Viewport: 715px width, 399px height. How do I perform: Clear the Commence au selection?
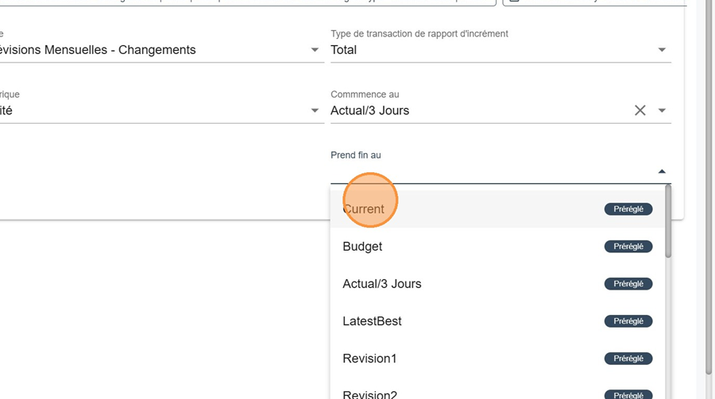640,110
